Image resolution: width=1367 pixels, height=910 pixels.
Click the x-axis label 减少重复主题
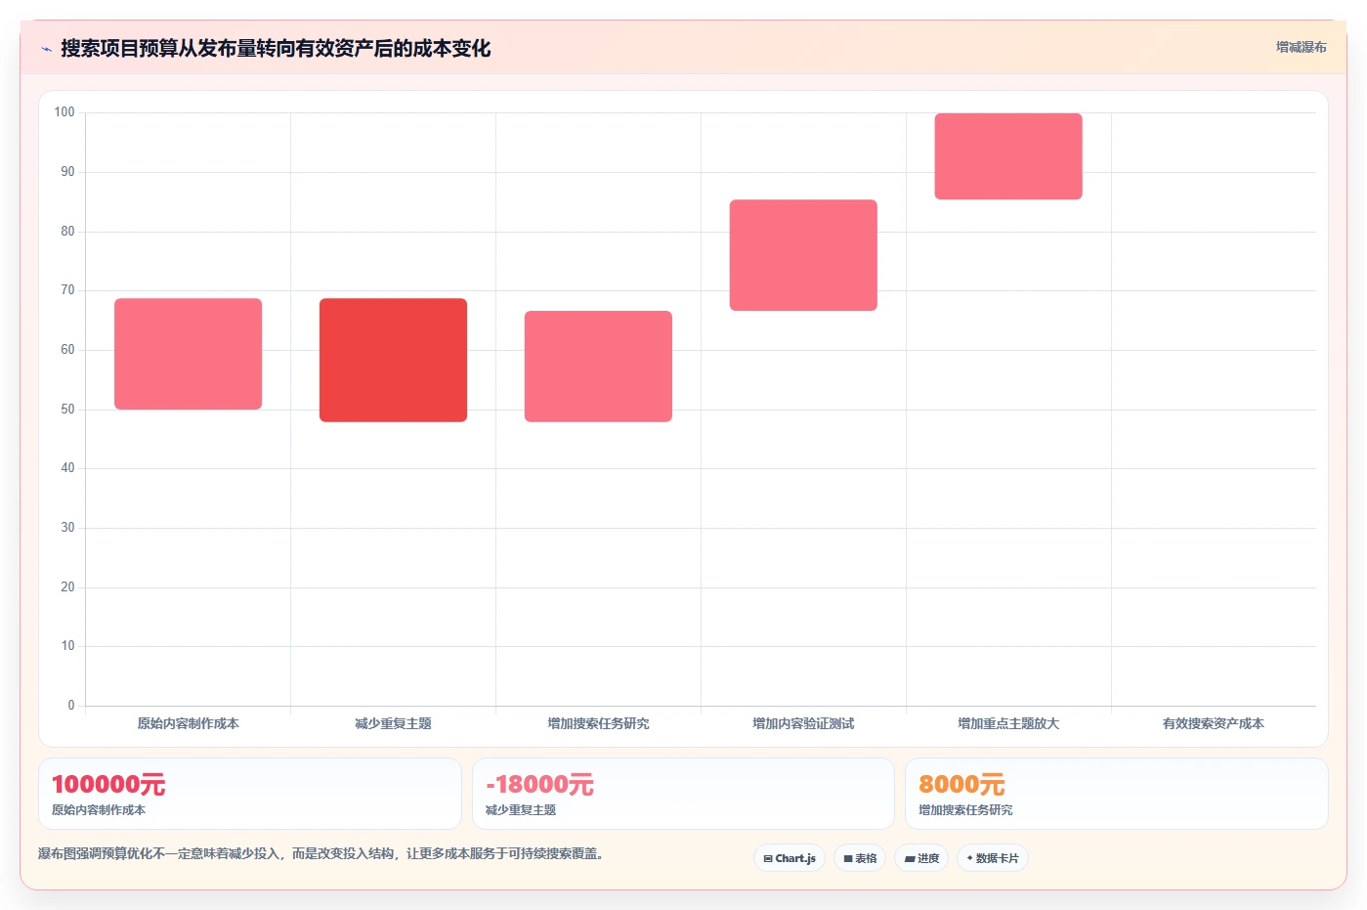[x=393, y=723]
